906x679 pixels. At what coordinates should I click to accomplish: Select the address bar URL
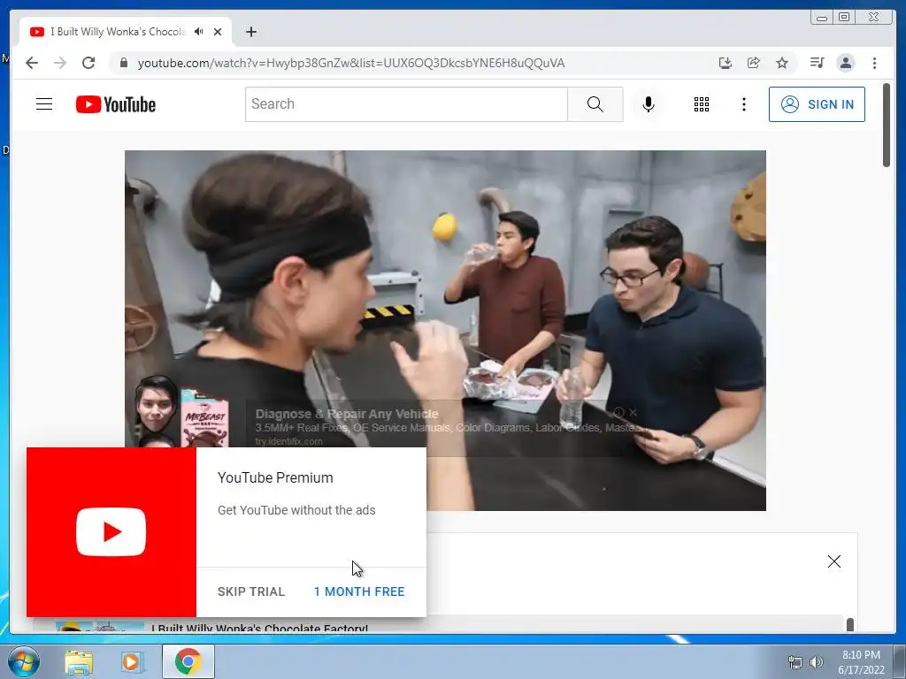(x=350, y=63)
